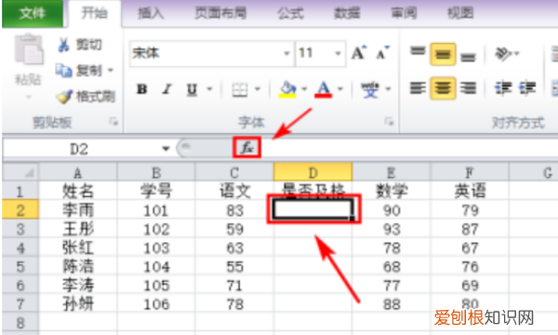Align text right
This screenshot has height=335, width=558.
click(x=468, y=87)
